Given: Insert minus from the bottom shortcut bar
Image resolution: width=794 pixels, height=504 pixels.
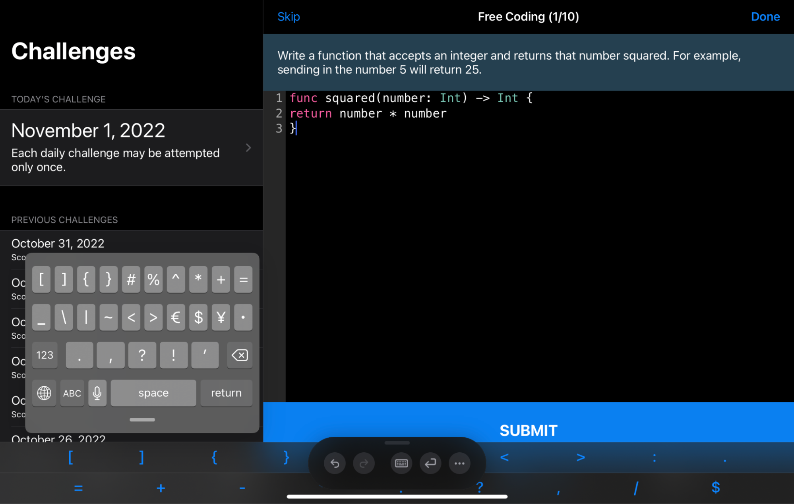Looking at the screenshot, I should (242, 488).
